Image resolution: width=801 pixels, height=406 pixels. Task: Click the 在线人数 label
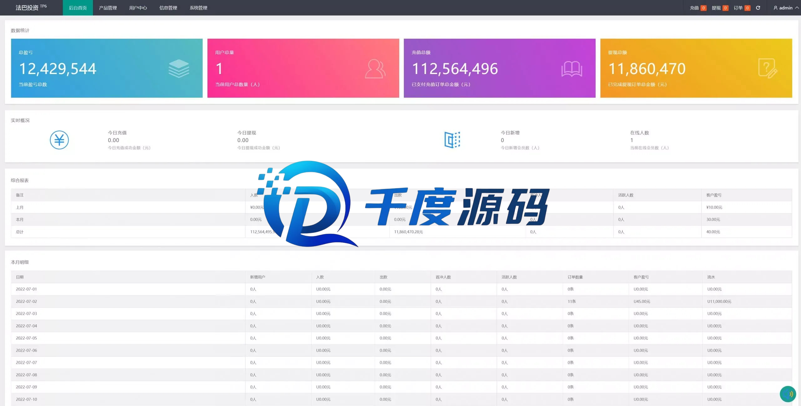[x=640, y=133]
